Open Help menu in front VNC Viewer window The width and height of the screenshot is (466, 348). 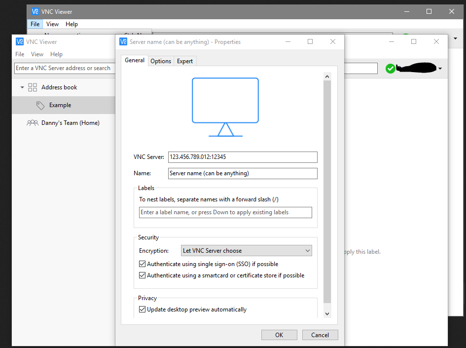coord(56,54)
